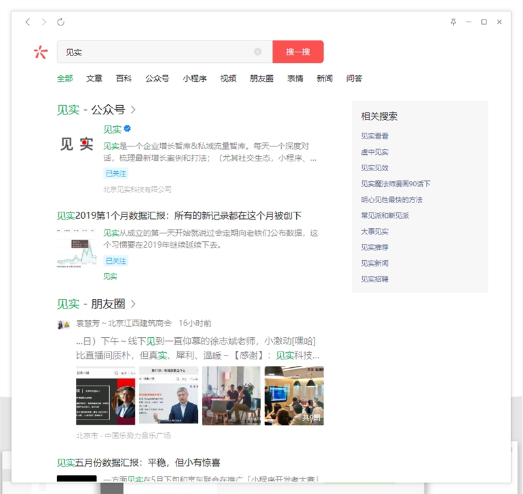Open related search 见实招聘

pyautogui.click(x=375, y=279)
